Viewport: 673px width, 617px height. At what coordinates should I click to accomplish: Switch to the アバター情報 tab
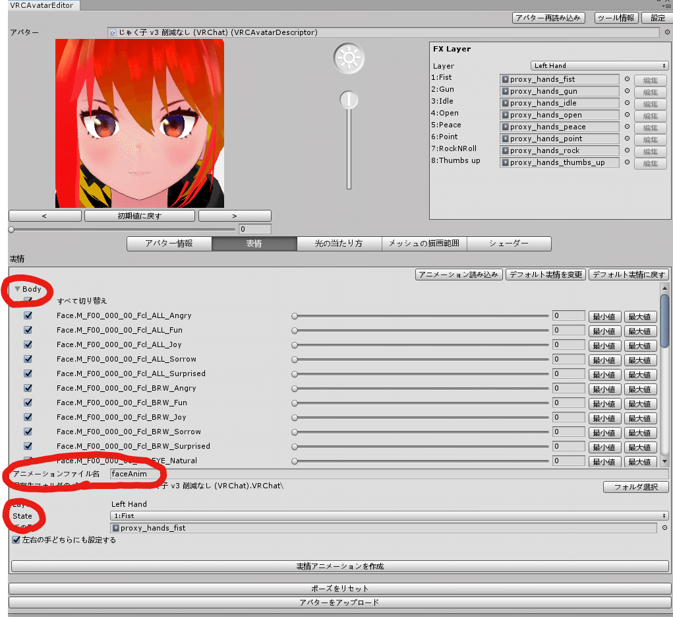(x=169, y=244)
